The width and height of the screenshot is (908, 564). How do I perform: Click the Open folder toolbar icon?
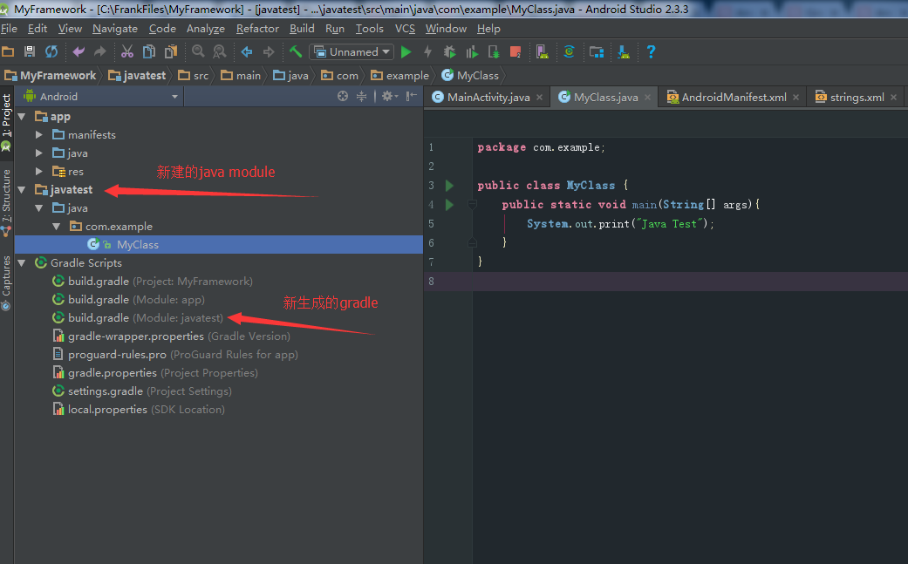pyautogui.click(x=8, y=52)
